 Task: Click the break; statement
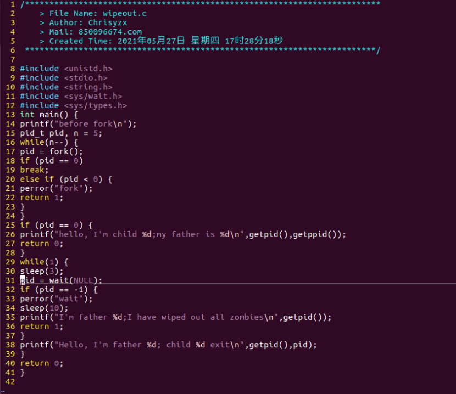click(34, 170)
